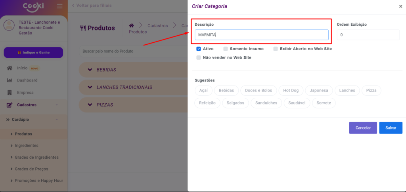Viewport: 406px width, 192px height.
Task: Click the Salvar button
Action: (391, 128)
